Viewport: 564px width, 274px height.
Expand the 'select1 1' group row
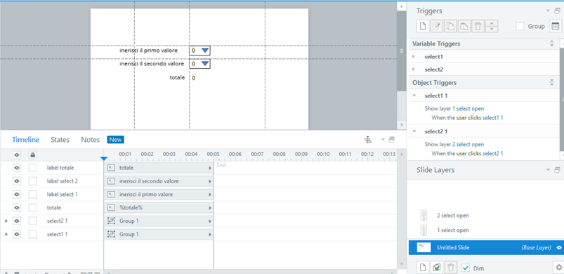pyautogui.click(x=6, y=235)
